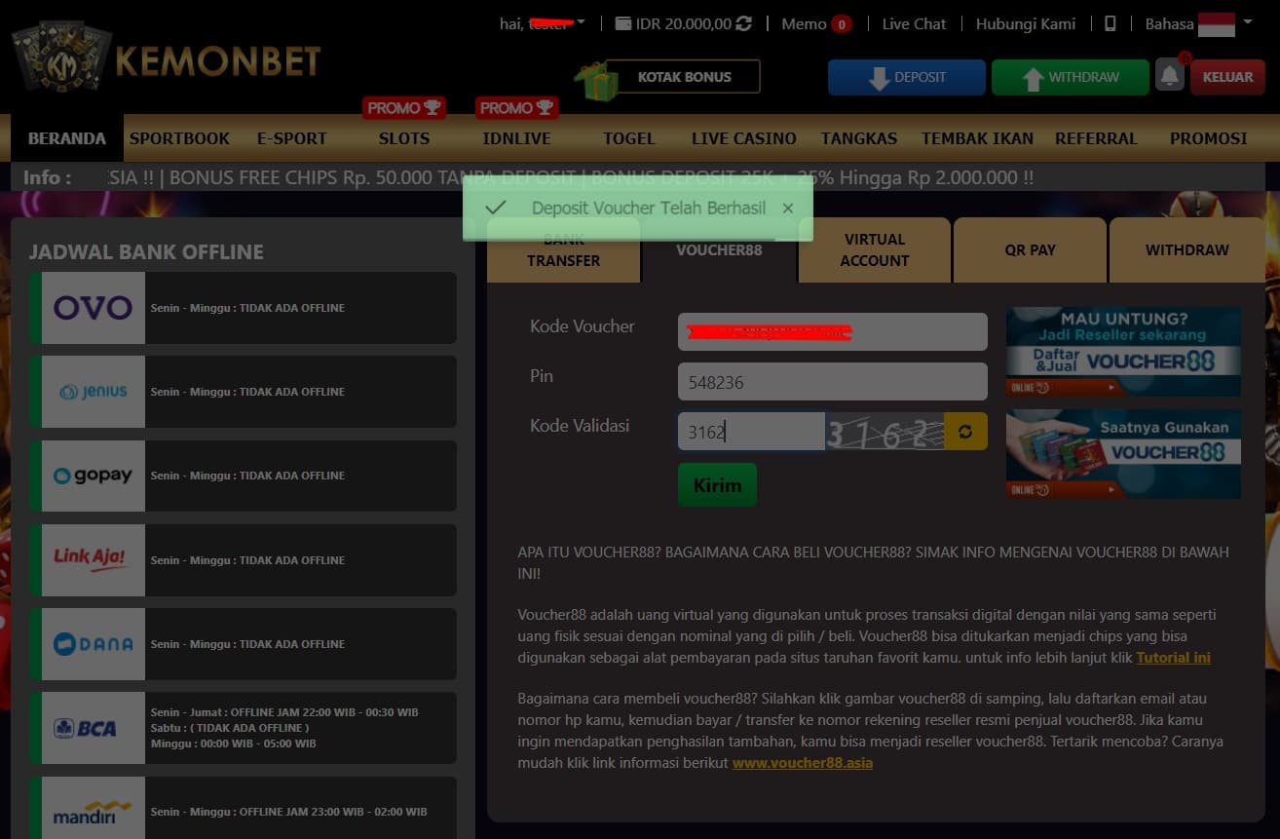Switch to VIRTUAL ACCOUNT tab
Viewport: 1280px width, 839px height.
tap(875, 249)
